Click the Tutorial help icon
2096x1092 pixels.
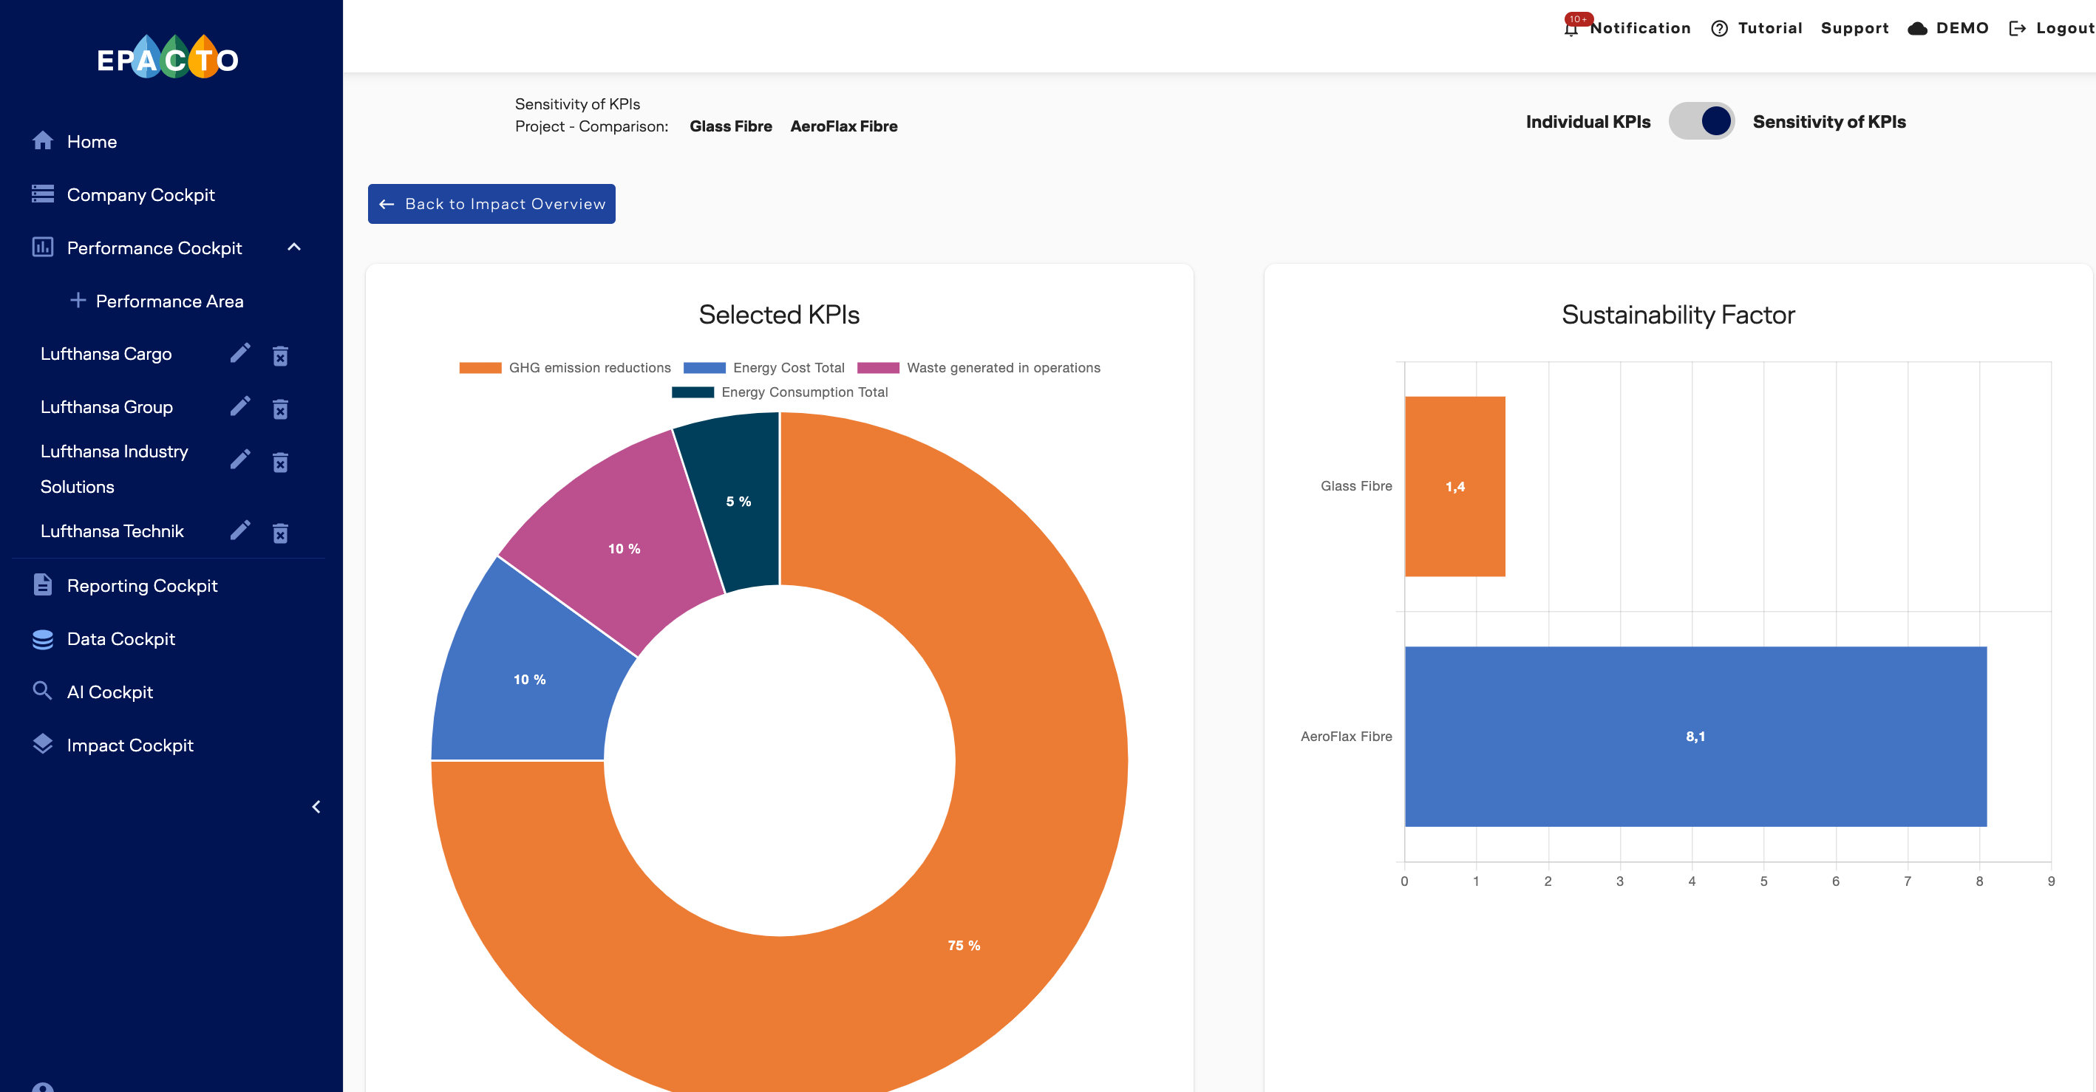[1718, 29]
